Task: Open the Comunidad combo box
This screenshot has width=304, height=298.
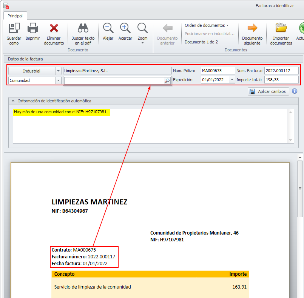Action: pyautogui.click(x=58, y=80)
